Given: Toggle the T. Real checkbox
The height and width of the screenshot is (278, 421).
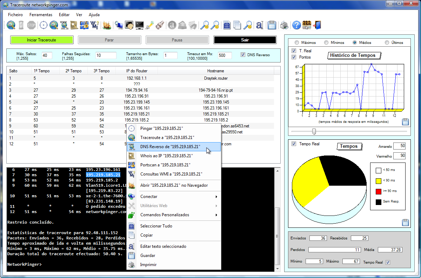Looking at the screenshot, I should [294, 51].
